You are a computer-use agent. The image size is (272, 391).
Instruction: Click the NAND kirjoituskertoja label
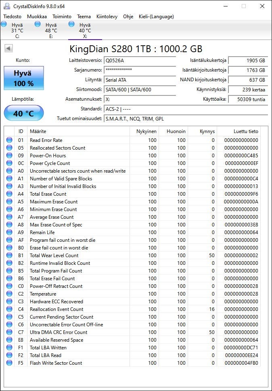point(203,80)
